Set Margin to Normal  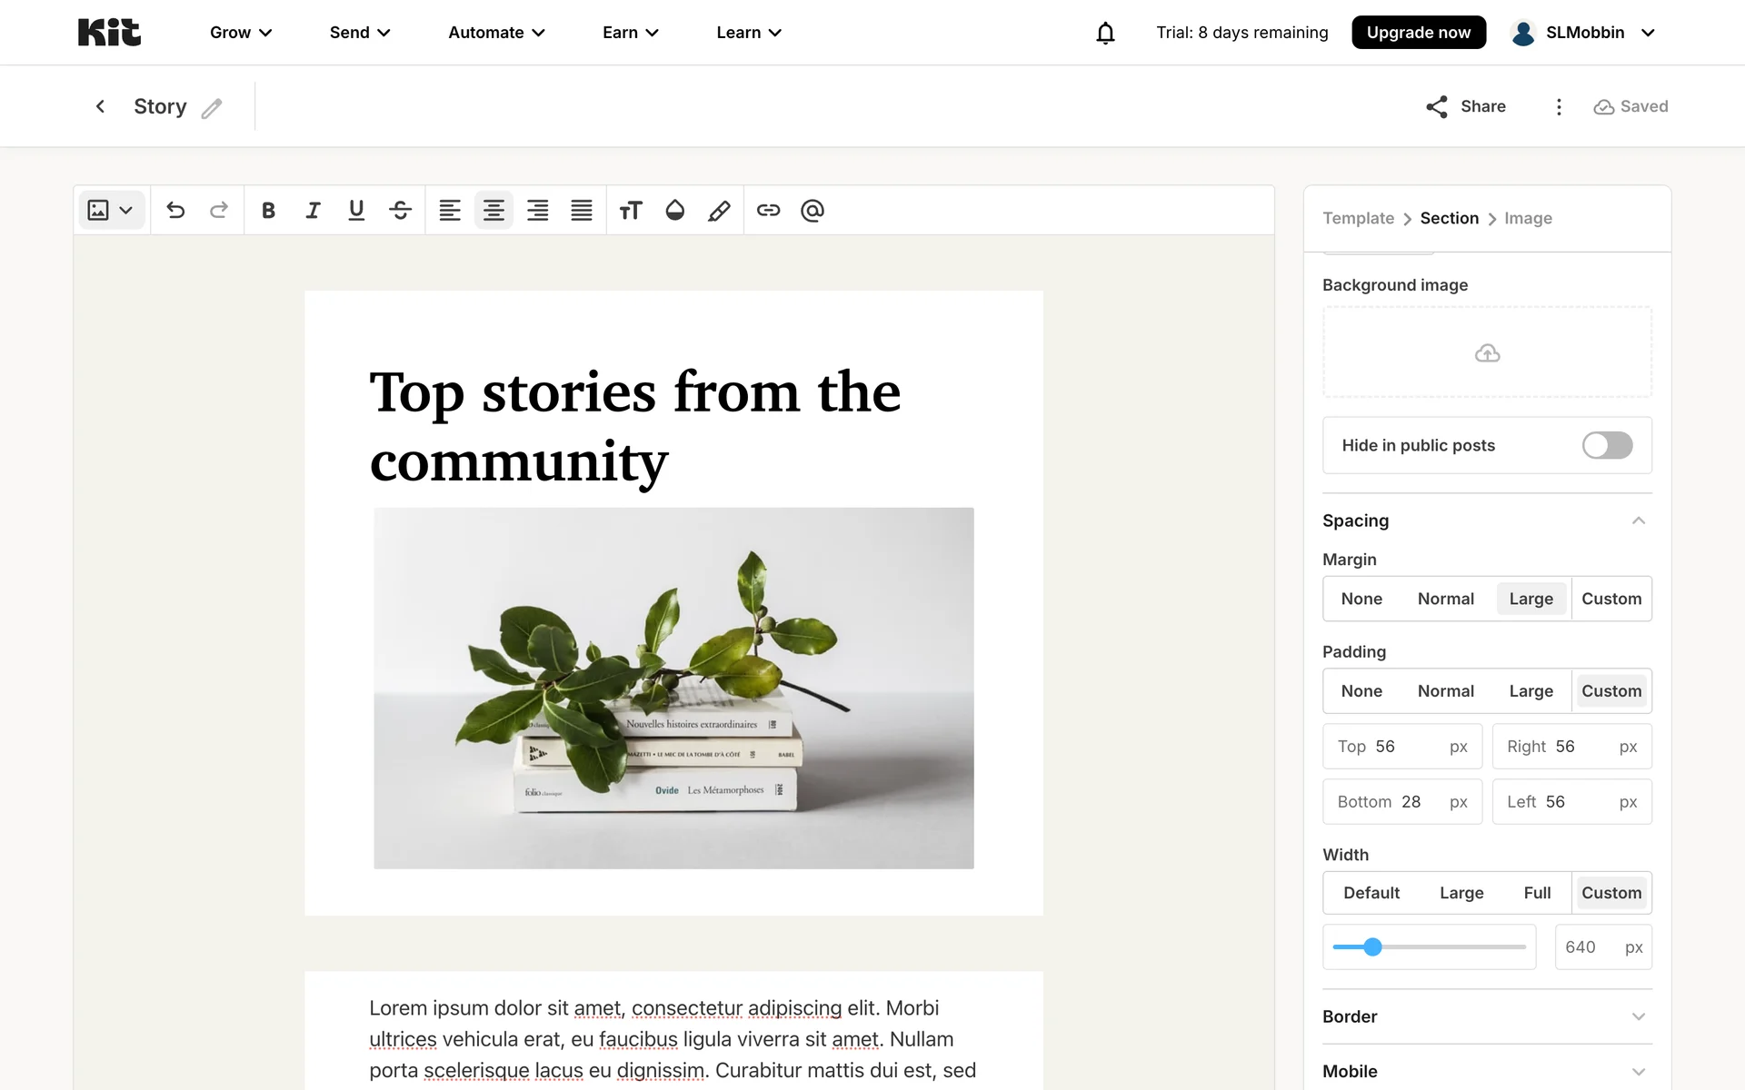pos(1445,599)
